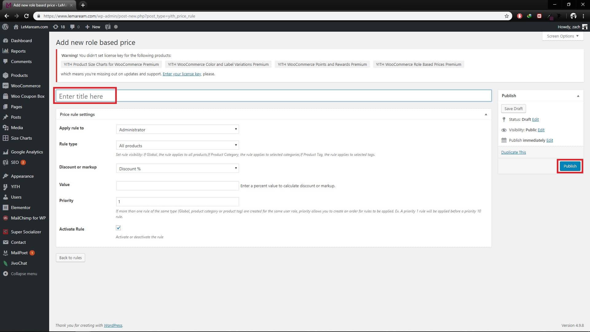Open WooCommerce sidebar menu
Screen dimensions: 590x332
click(26, 86)
